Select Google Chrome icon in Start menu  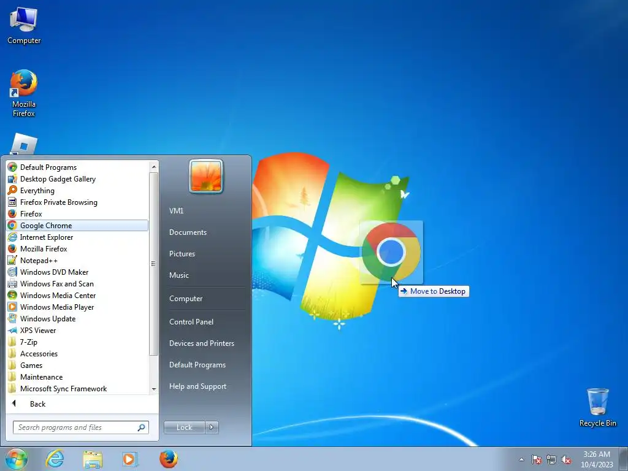[x=12, y=225]
